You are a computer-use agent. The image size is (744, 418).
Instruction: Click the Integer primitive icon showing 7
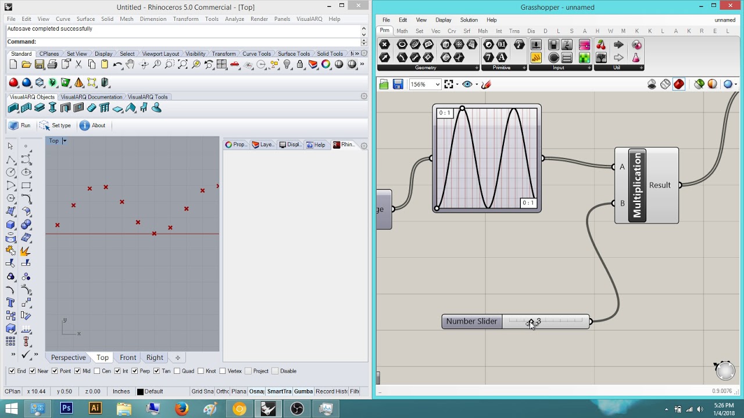[x=489, y=57]
